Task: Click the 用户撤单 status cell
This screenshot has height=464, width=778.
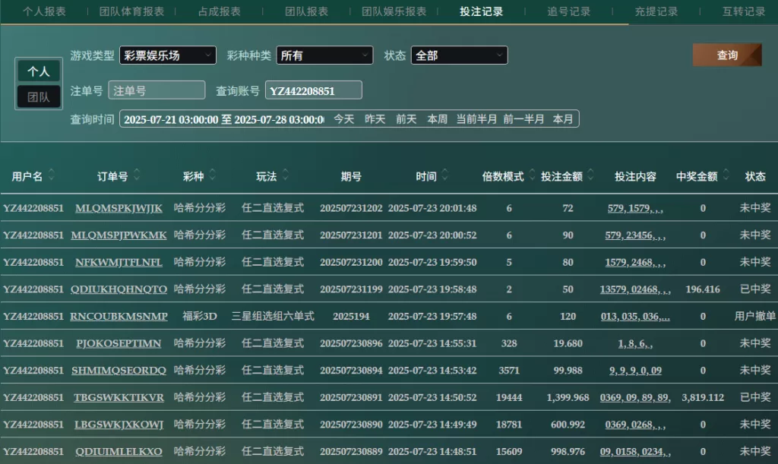Action: click(x=755, y=316)
